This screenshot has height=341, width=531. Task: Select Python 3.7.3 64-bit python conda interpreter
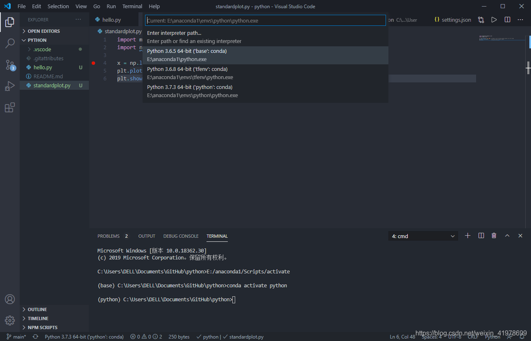click(x=265, y=91)
